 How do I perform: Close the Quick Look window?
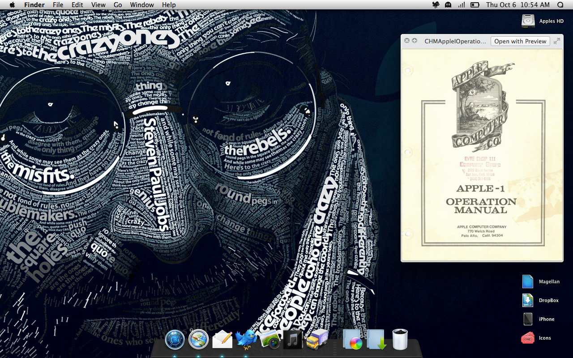point(407,41)
